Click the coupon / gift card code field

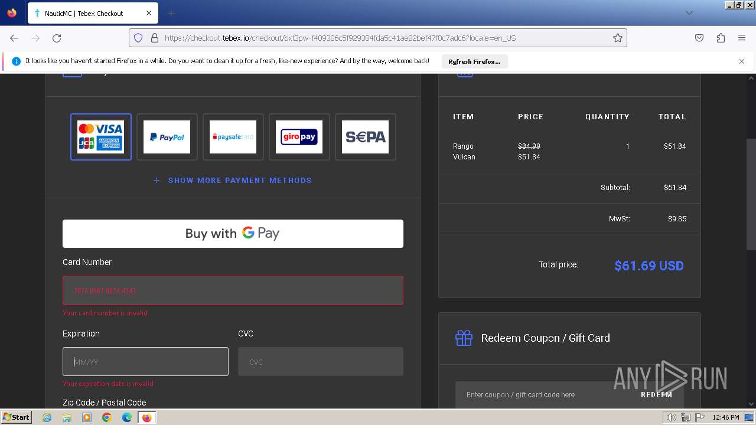543,394
